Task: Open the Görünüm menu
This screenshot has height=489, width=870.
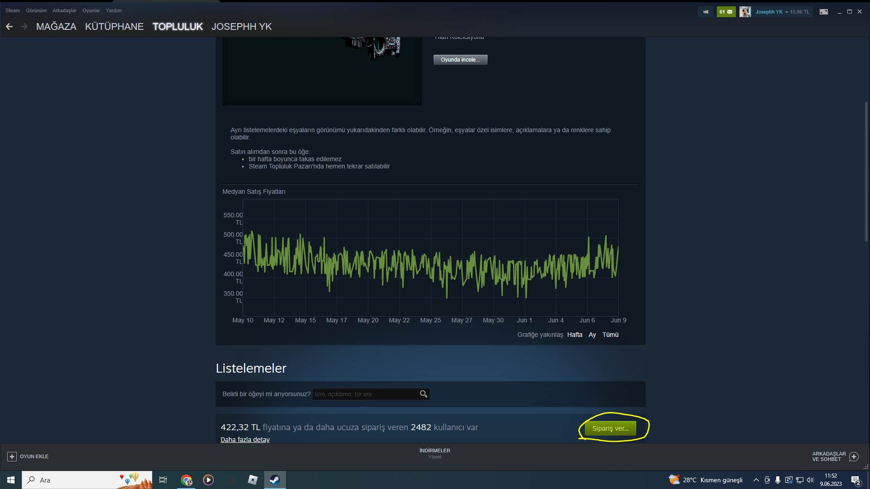Action: 36,10
